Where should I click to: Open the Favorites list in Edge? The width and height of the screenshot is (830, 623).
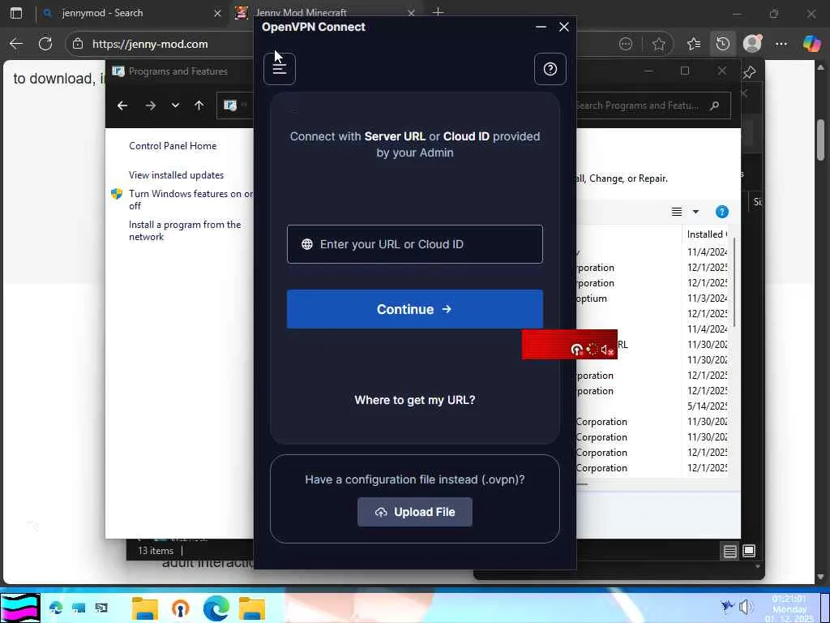coord(694,44)
